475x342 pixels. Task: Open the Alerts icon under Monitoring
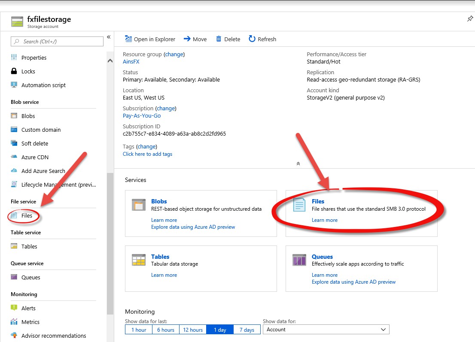point(14,308)
